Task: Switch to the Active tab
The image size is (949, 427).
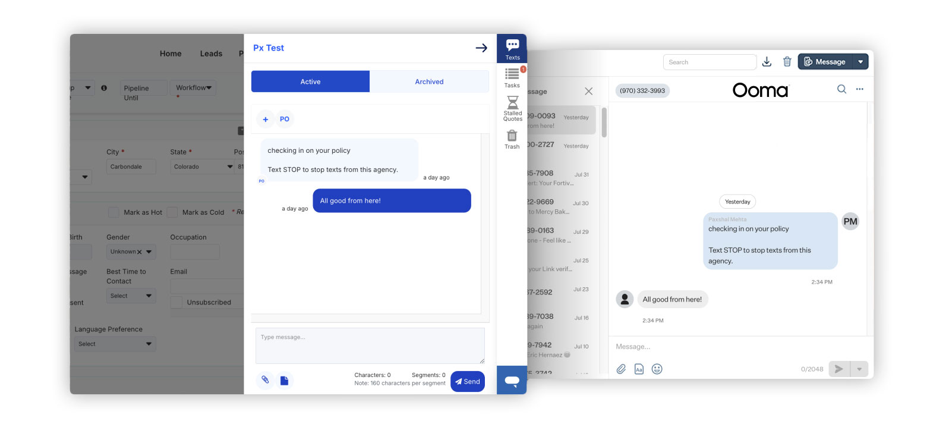Action: tap(310, 81)
